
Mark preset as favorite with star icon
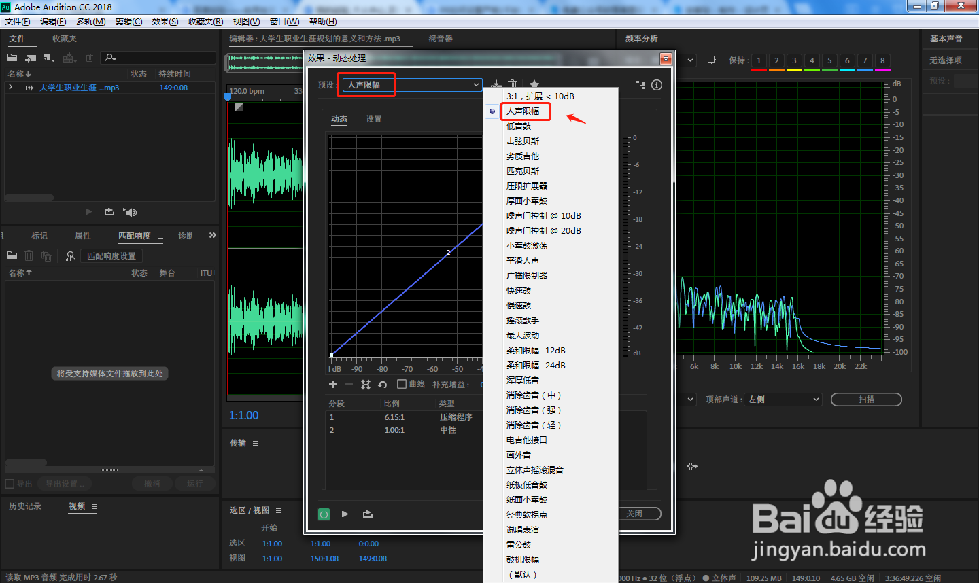[x=534, y=85]
